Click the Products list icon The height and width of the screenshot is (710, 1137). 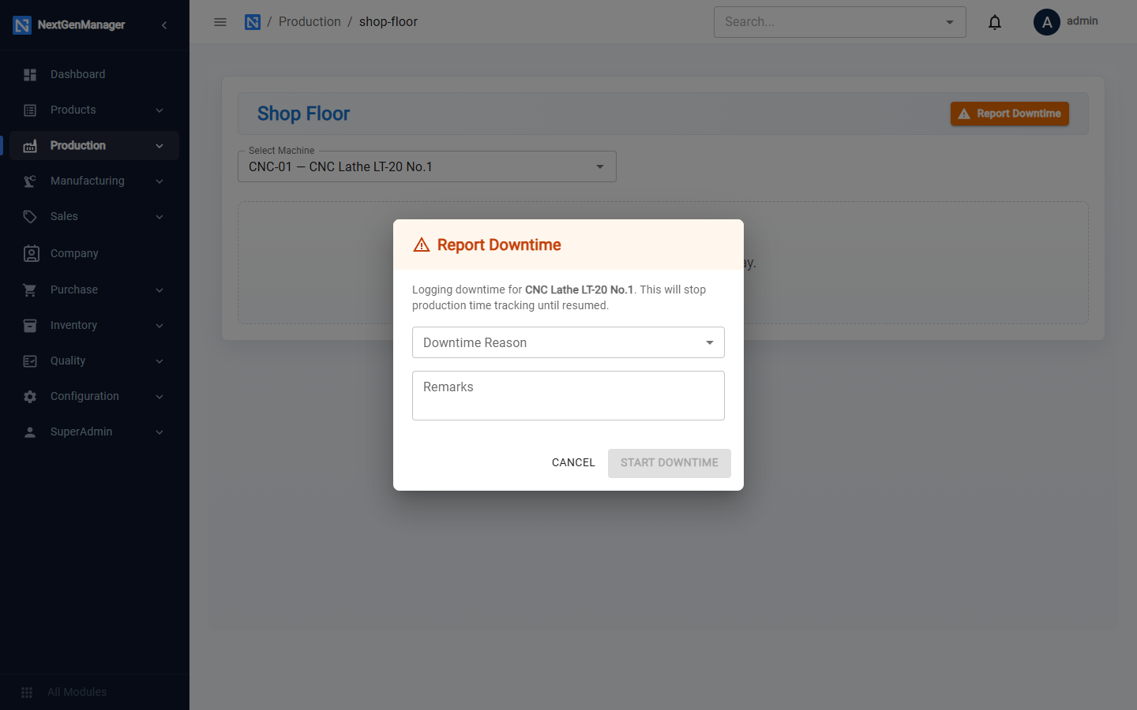point(30,110)
